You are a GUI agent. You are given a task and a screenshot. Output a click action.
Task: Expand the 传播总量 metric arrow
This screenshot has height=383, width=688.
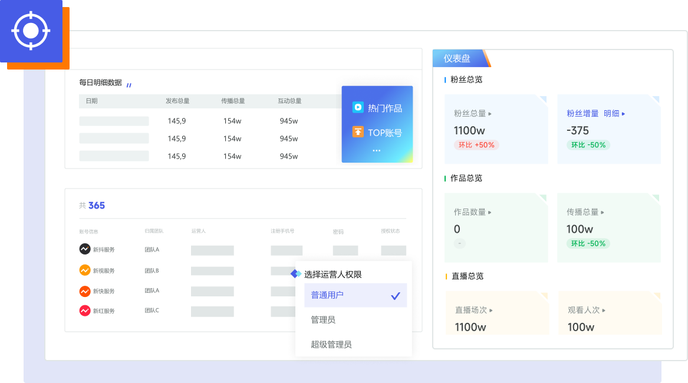pyautogui.click(x=603, y=212)
